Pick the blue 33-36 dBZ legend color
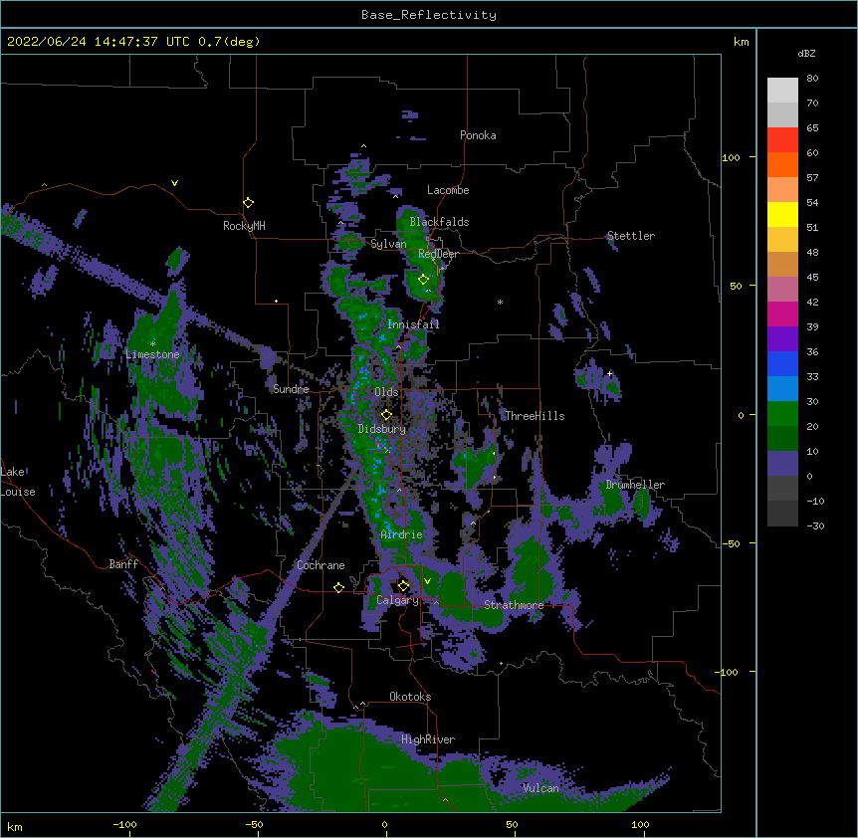 (782, 363)
